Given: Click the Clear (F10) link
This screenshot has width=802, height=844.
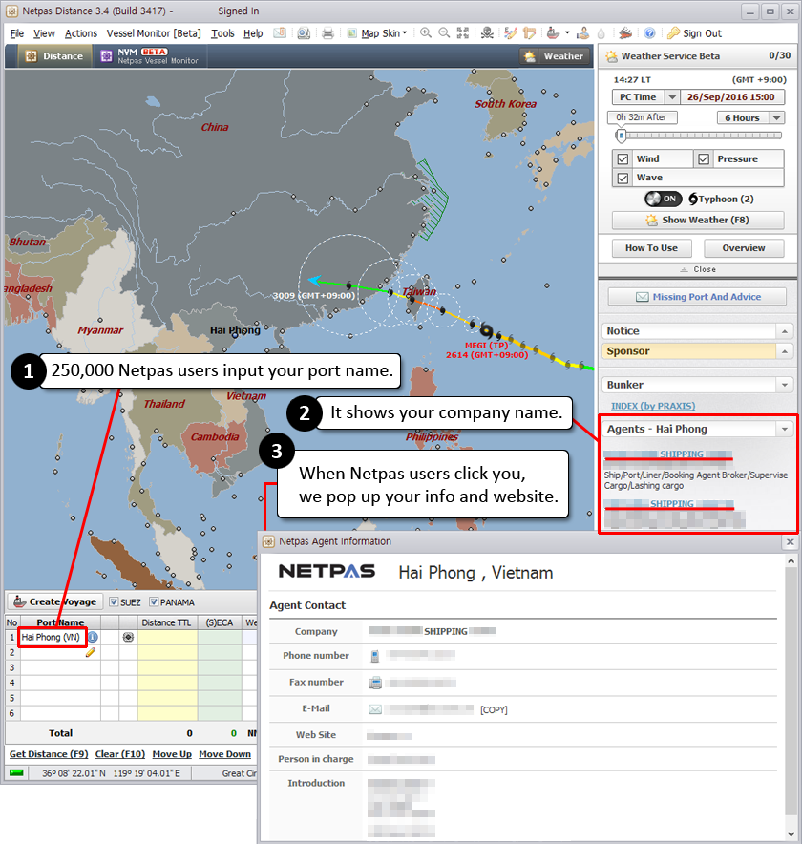Looking at the screenshot, I should 120,754.
